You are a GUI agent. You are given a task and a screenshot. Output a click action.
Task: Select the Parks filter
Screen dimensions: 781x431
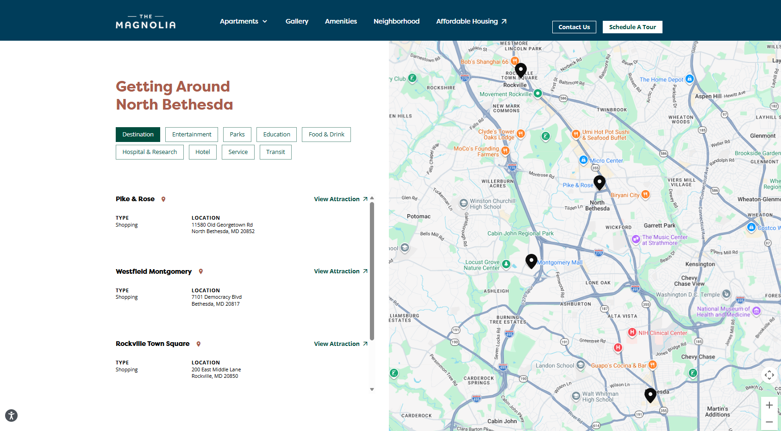[237, 135]
